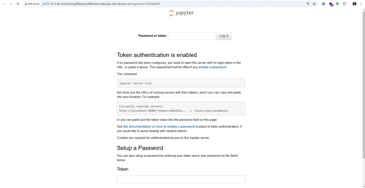Click the page vertical scrollbar

point(364,84)
